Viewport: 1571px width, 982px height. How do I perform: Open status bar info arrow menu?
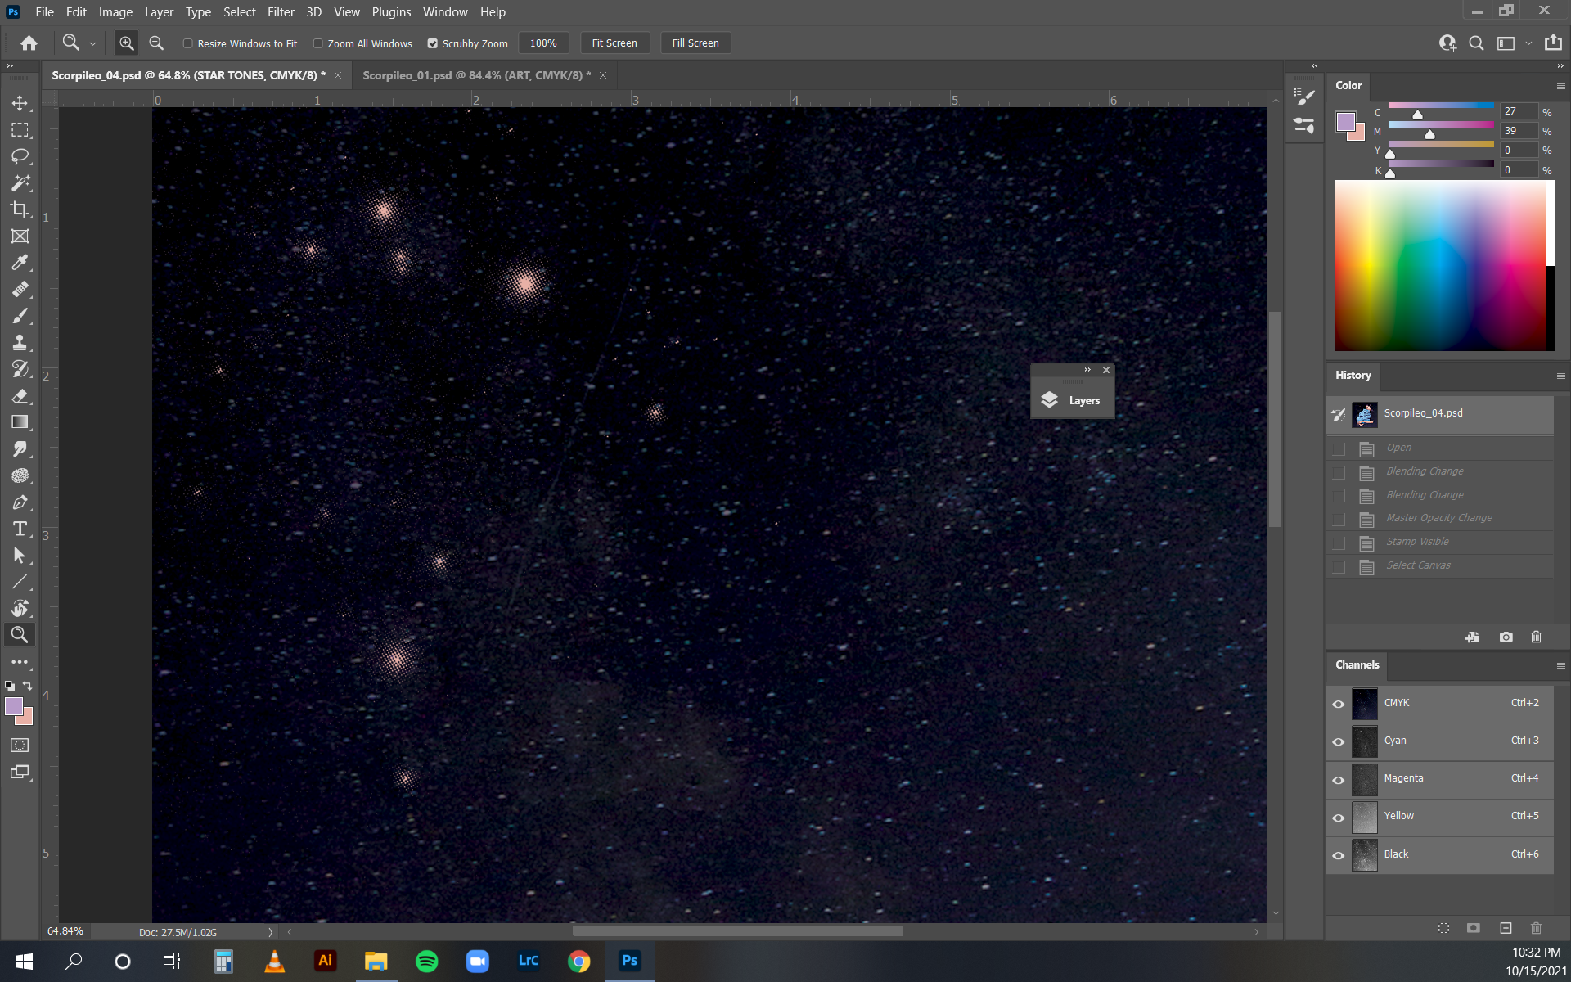coord(270,932)
